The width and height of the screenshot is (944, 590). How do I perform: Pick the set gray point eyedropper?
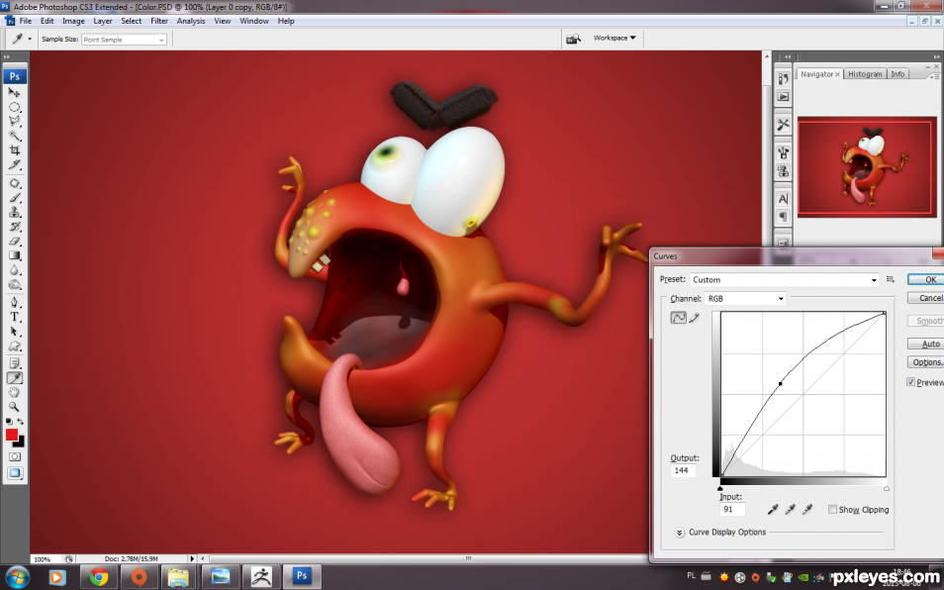[x=790, y=510]
